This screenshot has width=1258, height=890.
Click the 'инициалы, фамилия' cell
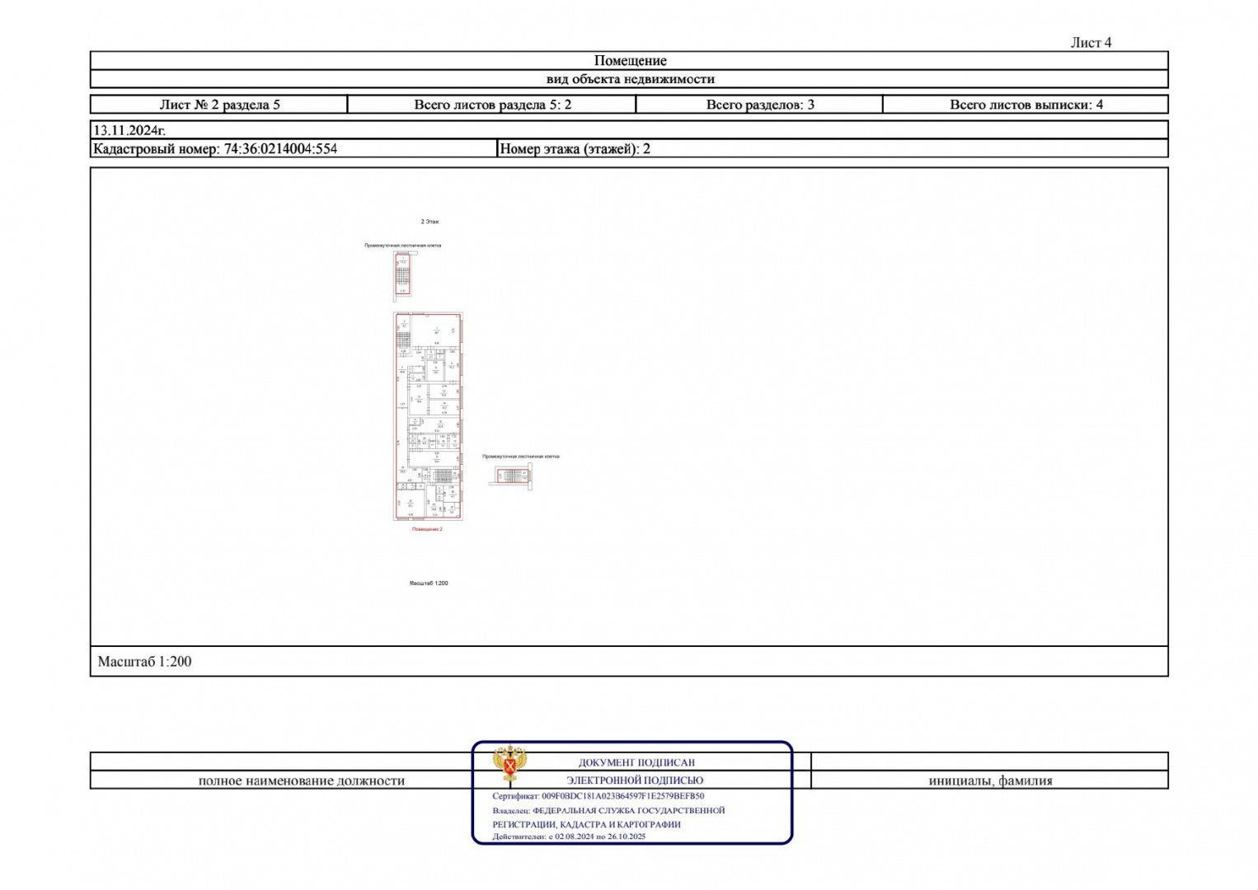click(989, 780)
